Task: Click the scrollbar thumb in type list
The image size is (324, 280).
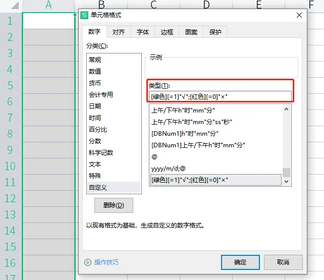Action: tap(286, 173)
